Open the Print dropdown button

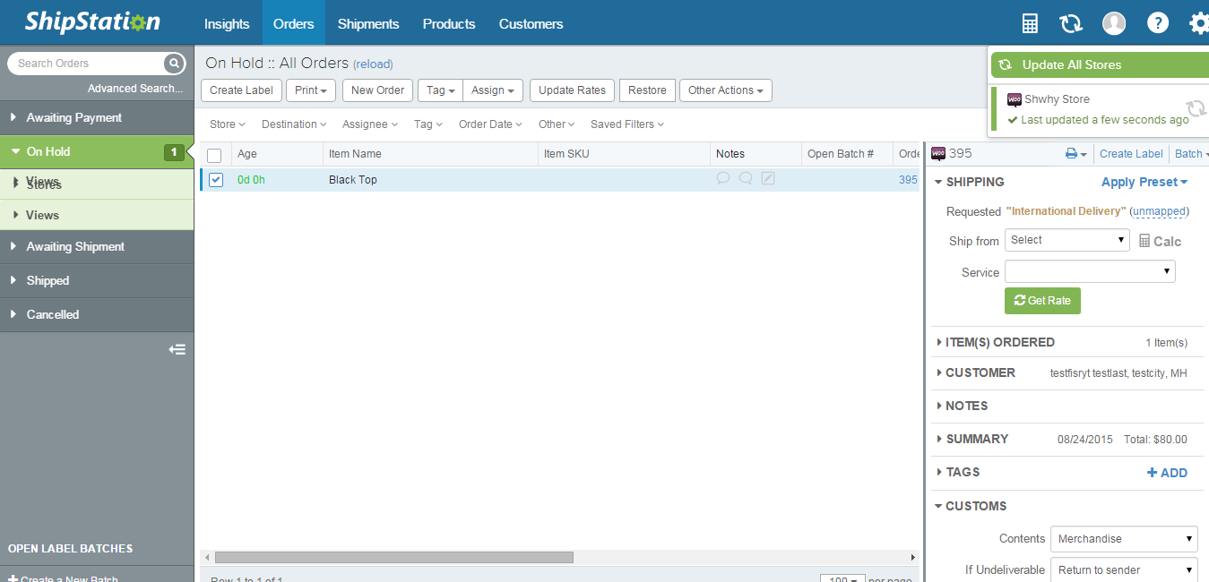(x=311, y=90)
